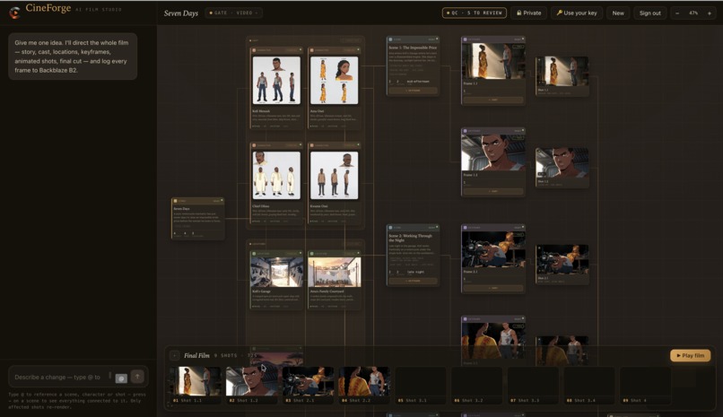Zoom in canvas with plus button
This screenshot has height=417, width=723.
pos(710,13)
